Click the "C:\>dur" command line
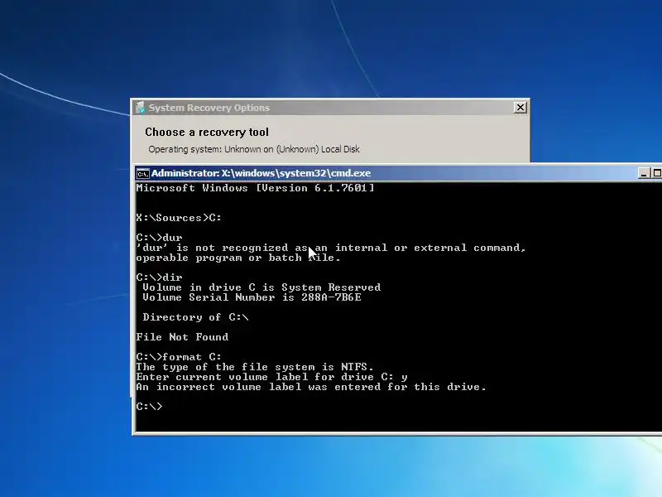 (159, 238)
